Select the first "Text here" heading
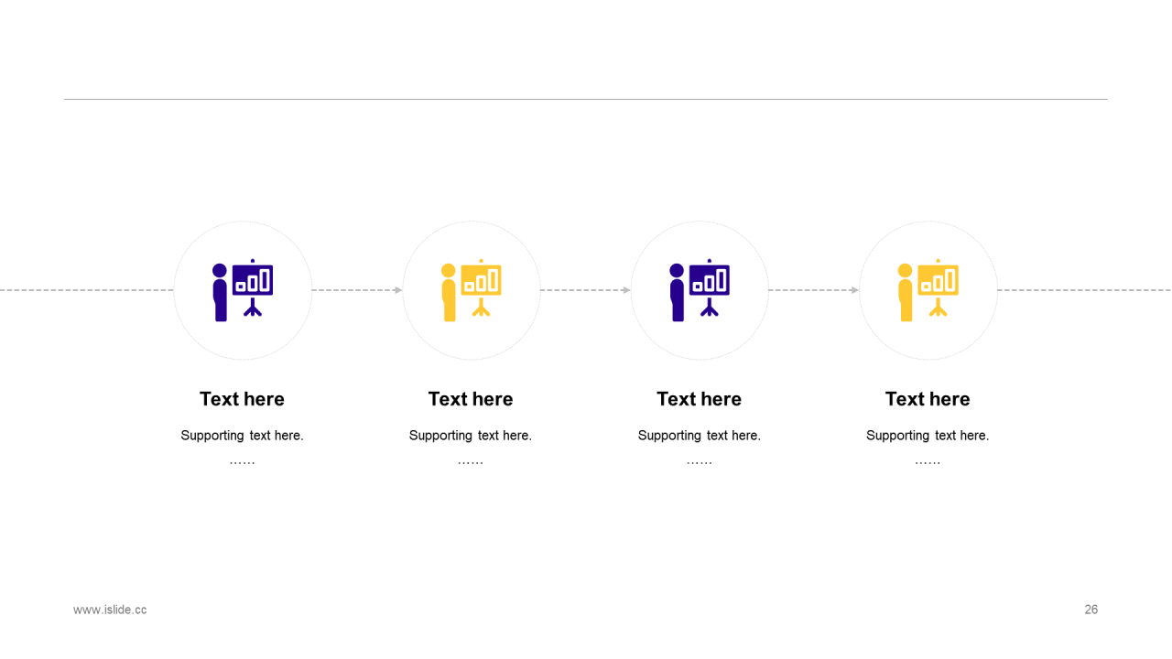1172x659 pixels. (x=242, y=399)
